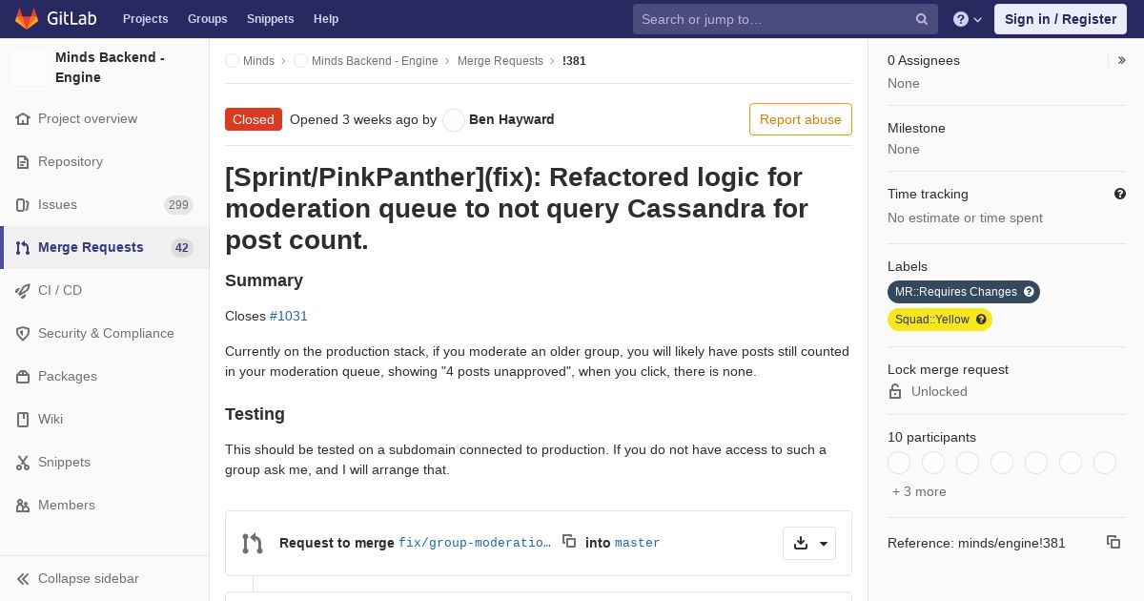Click the Security & Compliance shield icon
Image resolution: width=1144 pixels, height=601 pixels.
(23, 334)
